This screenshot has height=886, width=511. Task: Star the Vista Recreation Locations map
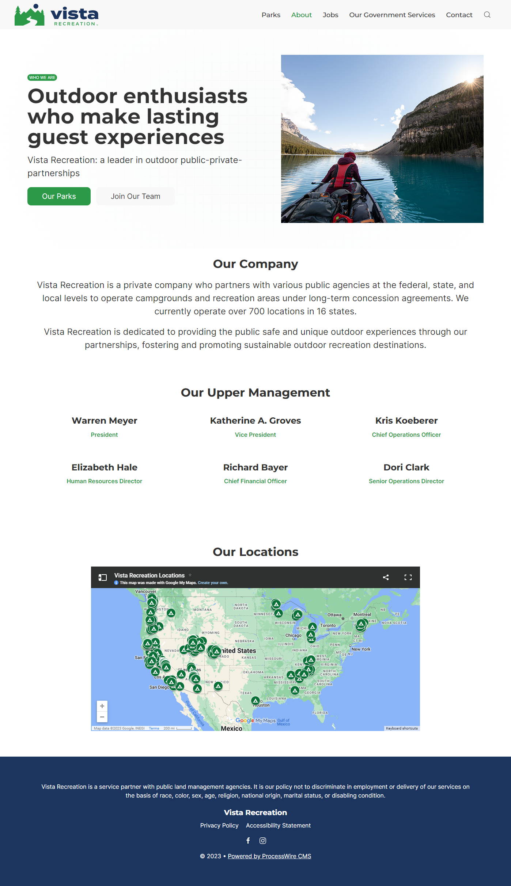pos(190,575)
